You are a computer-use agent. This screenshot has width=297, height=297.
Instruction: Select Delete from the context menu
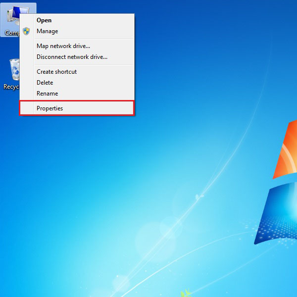coord(77,83)
